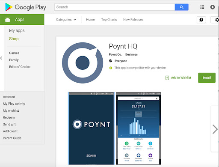Open the Business category link
Viewport: 219px width, 167px height.
click(x=131, y=54)
